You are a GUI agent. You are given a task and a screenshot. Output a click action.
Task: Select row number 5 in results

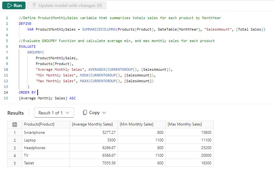click(14, 163)
